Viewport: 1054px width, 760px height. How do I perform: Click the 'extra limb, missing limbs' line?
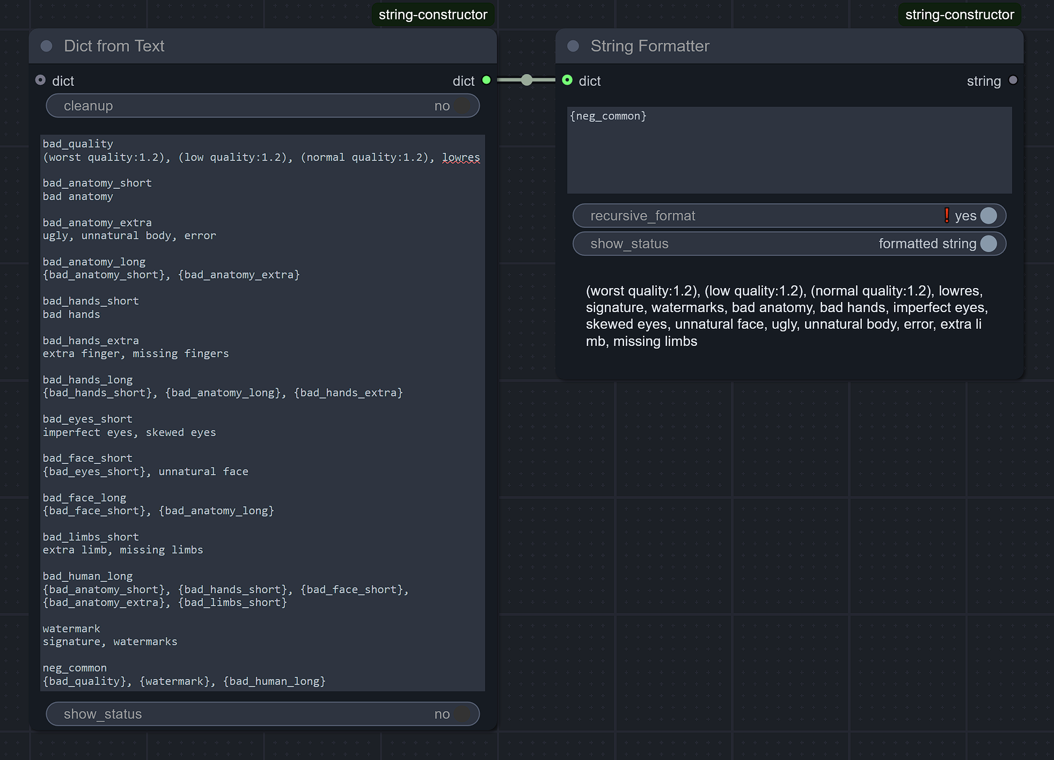123,550
